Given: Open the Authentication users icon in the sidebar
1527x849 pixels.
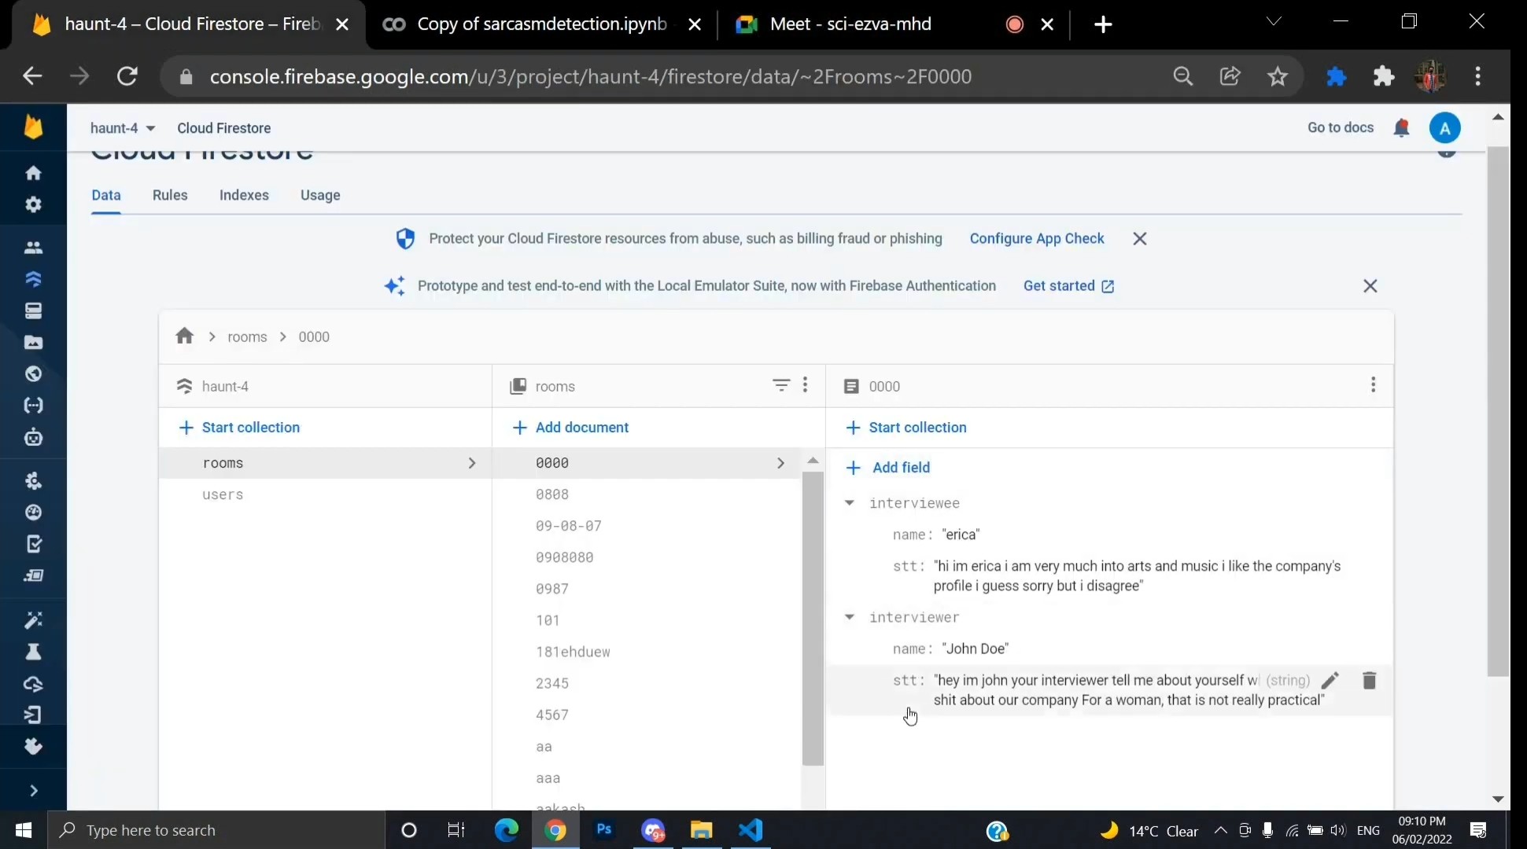Looking at the screenshot, I should pos(33,248).
